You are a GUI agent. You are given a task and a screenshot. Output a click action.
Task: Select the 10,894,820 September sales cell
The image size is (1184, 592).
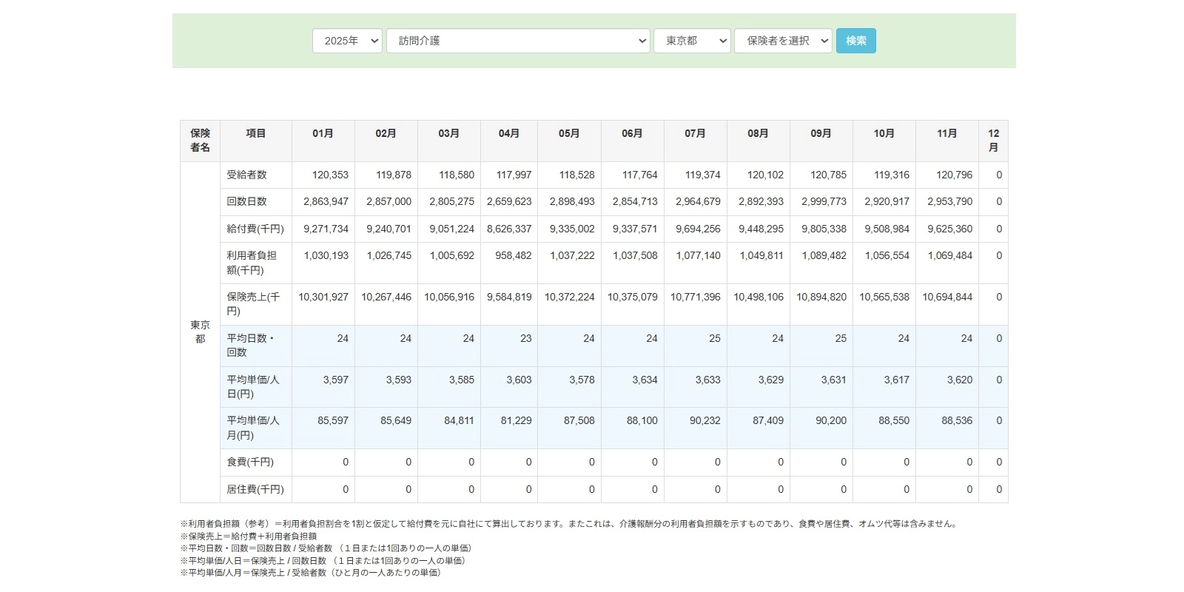tap(821, 297)
